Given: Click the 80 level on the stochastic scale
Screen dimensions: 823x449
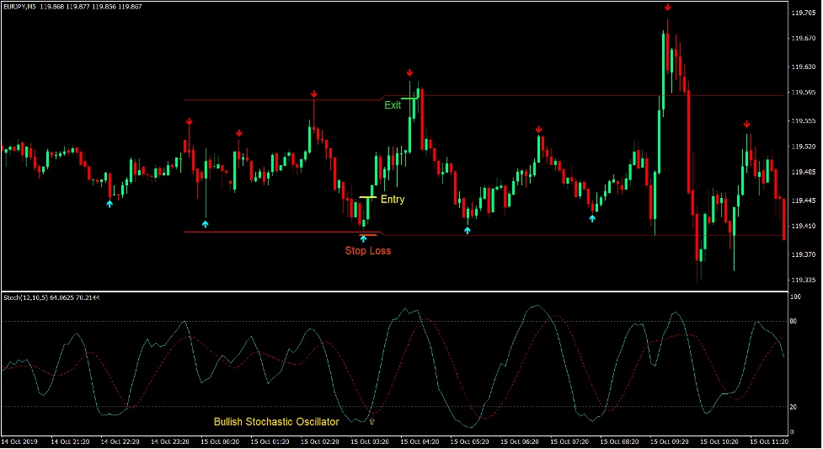Looking at the screenshot, I should [x=794, y=321].
